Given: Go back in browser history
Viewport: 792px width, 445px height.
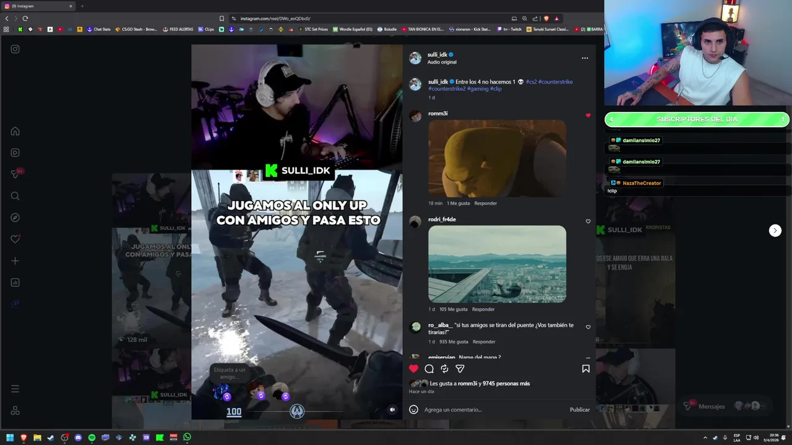Looking at the screenshot, I should tap(7, 19).
